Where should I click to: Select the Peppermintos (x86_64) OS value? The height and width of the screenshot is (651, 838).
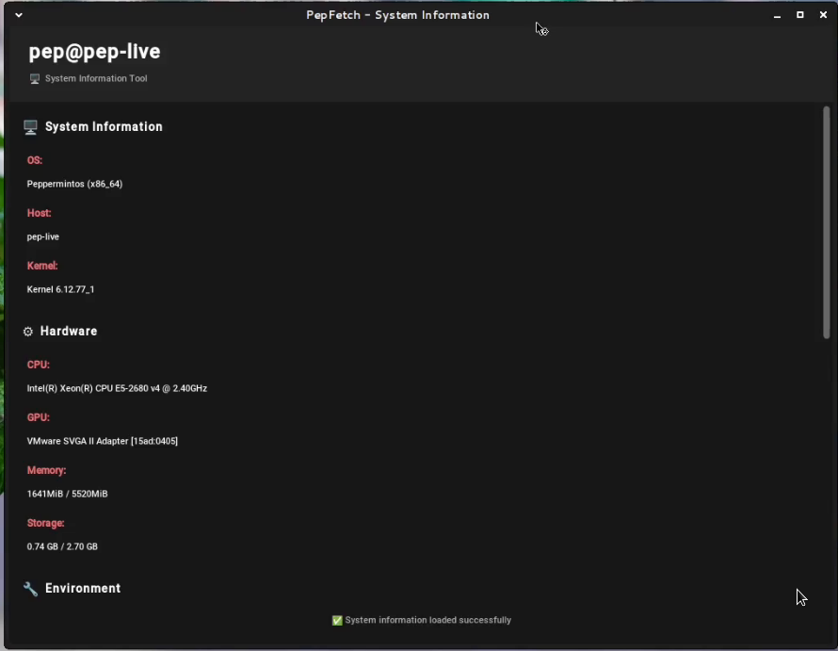74,185
